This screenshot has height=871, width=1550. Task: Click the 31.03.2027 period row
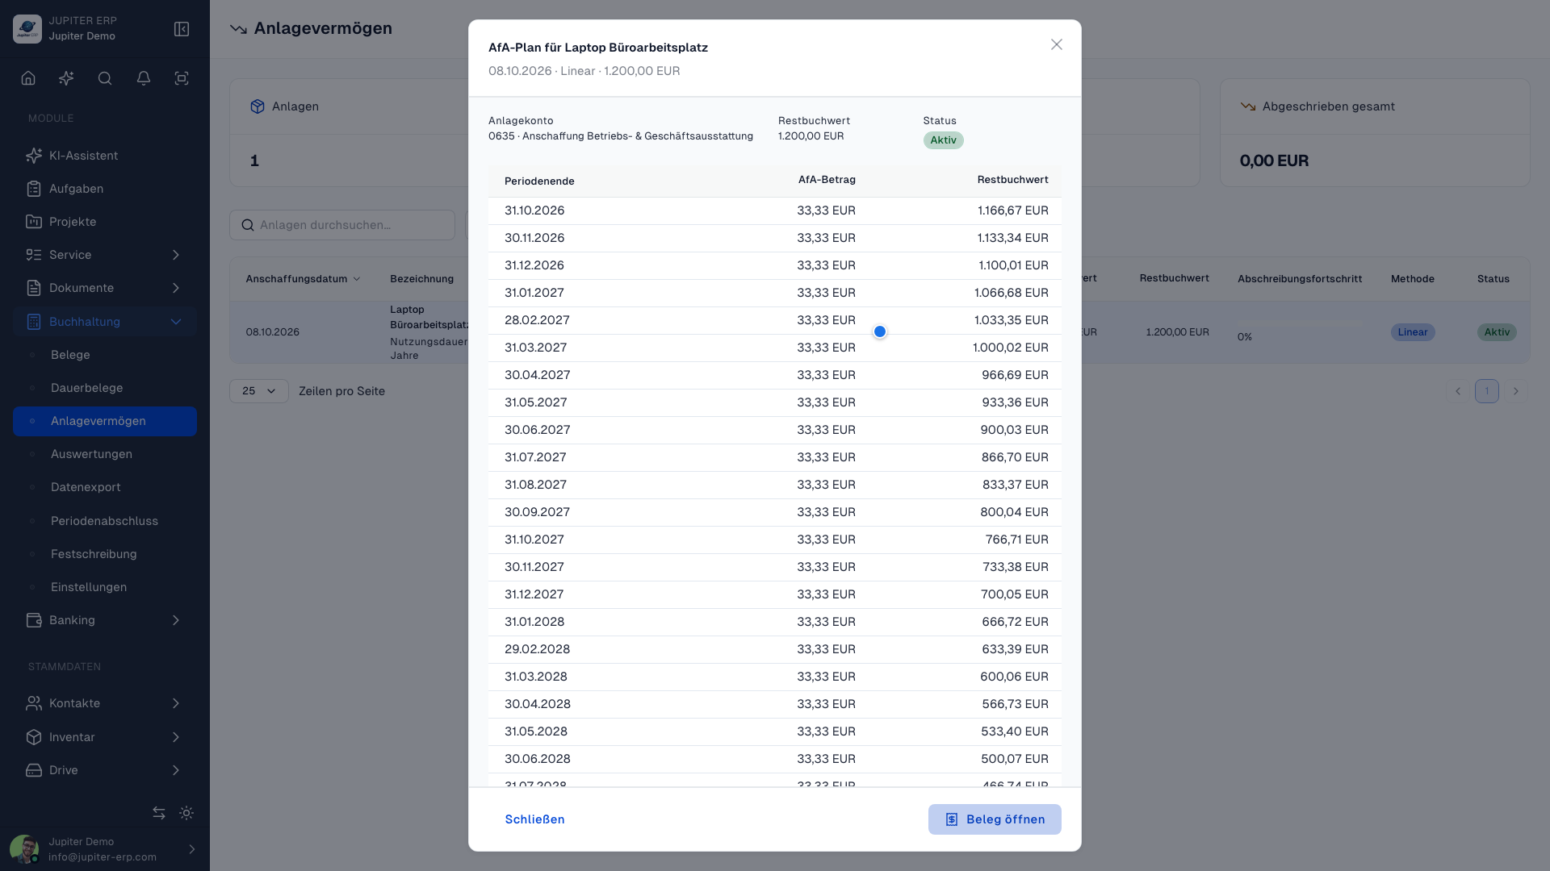point(775,348)
